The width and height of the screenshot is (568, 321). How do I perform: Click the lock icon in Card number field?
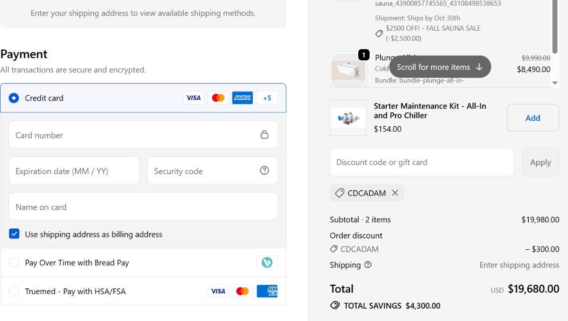point(265,135)
